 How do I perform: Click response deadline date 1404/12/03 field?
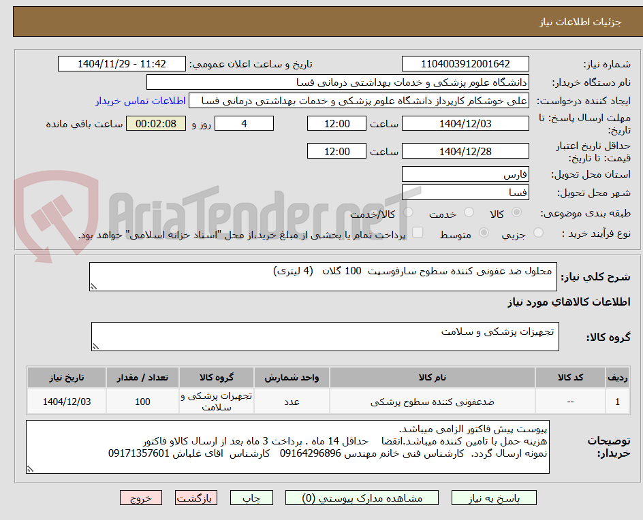[465, 123]
